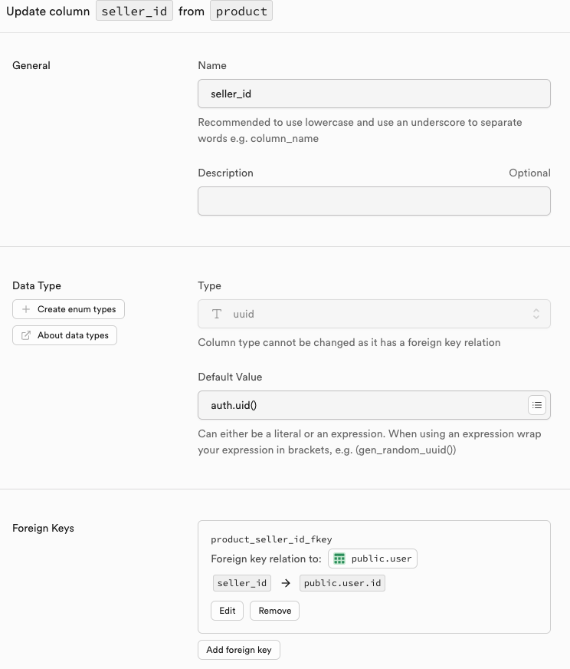Expand the uuid Type dropdown chevron

[536, 314]
